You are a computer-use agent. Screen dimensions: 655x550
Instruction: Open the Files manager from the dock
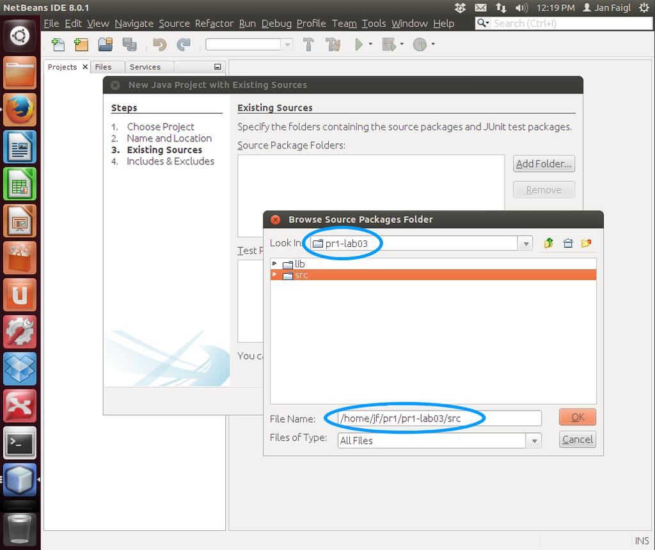pos(20,73)
